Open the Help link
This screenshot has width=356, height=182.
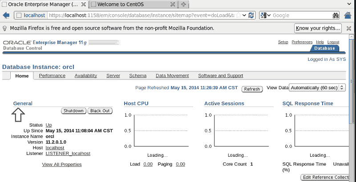[x=320, y=42]
